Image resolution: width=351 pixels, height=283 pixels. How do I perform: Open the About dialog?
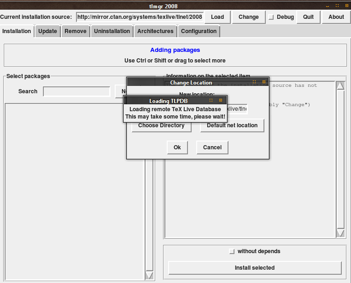336,17
